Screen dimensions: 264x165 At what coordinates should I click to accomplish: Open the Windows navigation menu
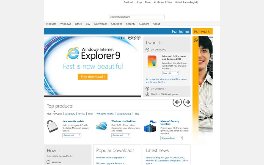click(66, 24)
